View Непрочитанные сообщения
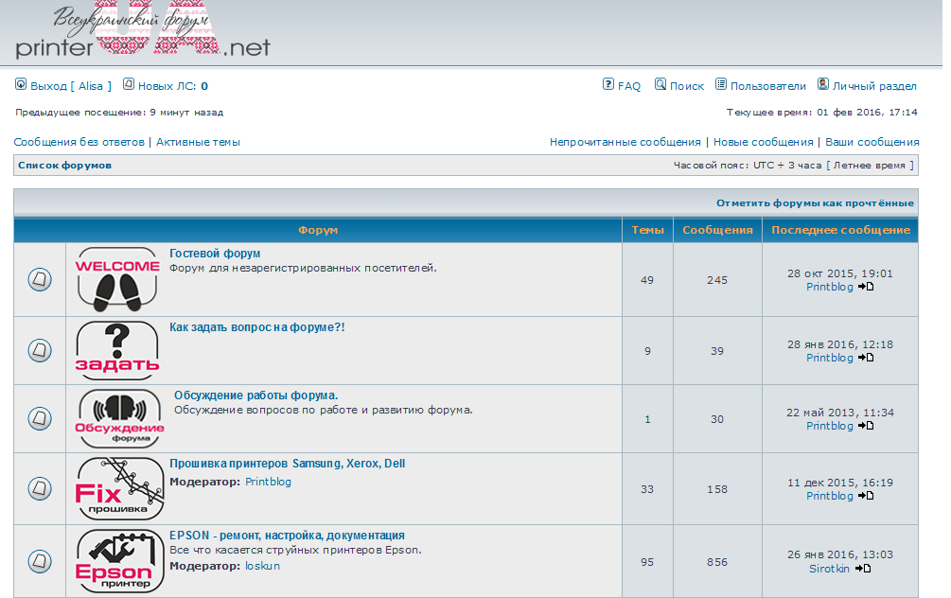Viewport: 951px width, 598px height. [625, 142]
